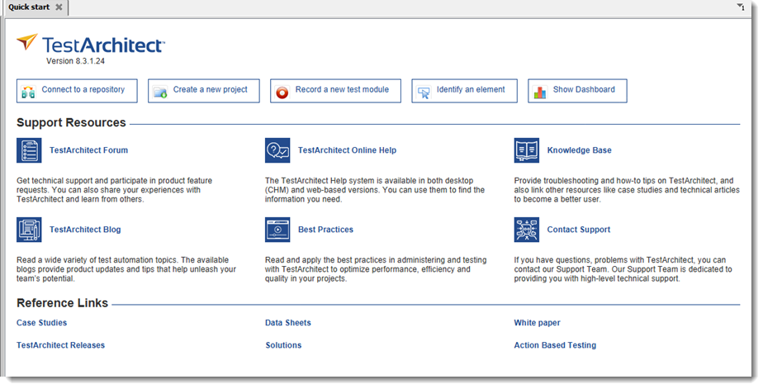Viewport: 763px width, 389px height.
Task: Click the TestArchitect Forum icon
Action: pos(29,150)
